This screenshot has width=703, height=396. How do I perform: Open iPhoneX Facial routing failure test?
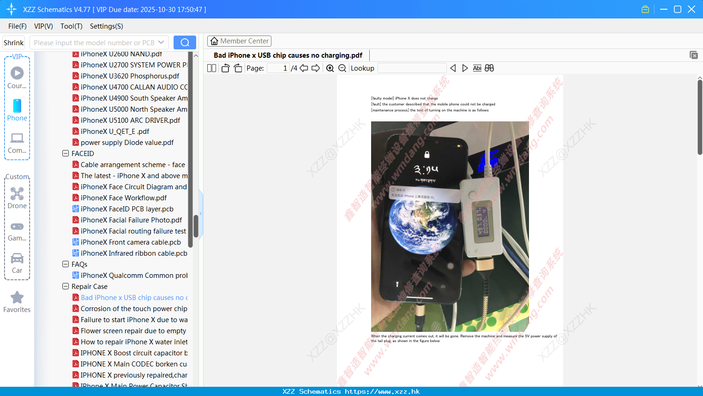coord(129,231)
